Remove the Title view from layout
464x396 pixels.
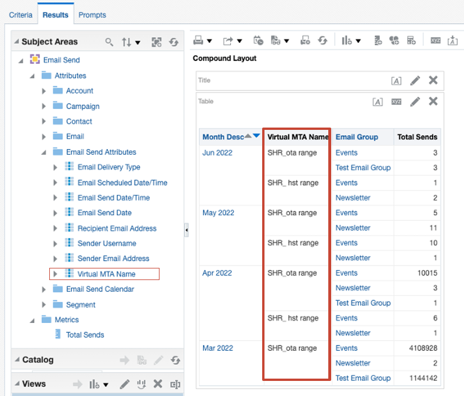(433, 81)
